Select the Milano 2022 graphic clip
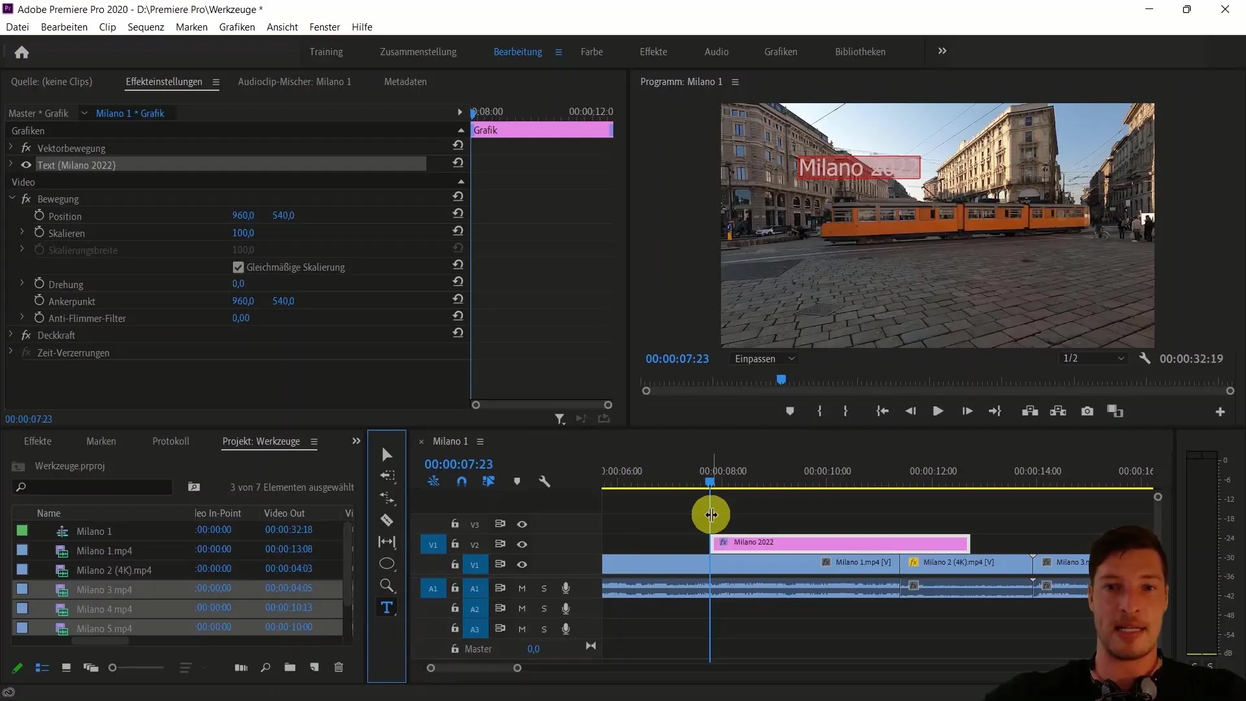 coord(840,543)
